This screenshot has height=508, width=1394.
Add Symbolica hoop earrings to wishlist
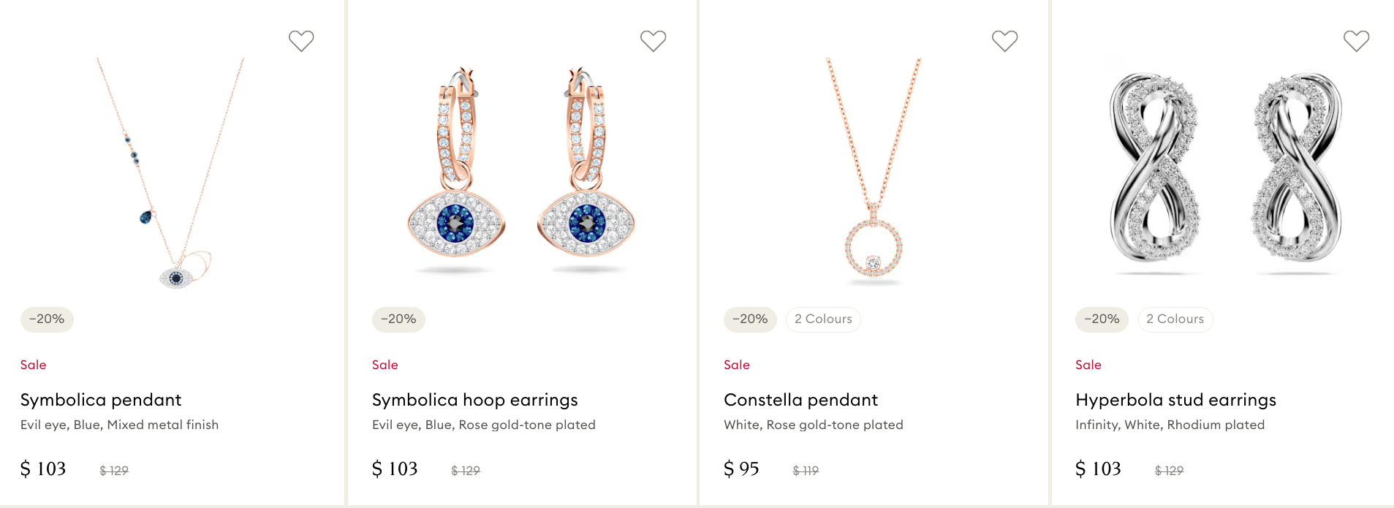[x=653, y=41]
